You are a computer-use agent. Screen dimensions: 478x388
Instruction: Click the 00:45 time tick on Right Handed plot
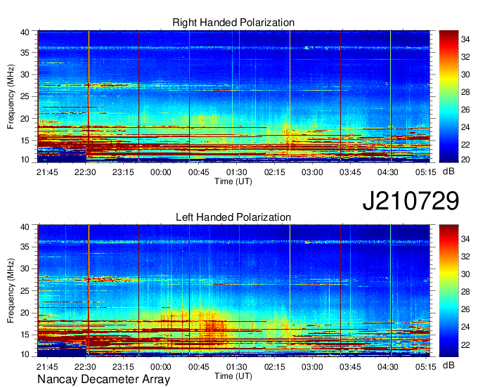click(199, 172)
